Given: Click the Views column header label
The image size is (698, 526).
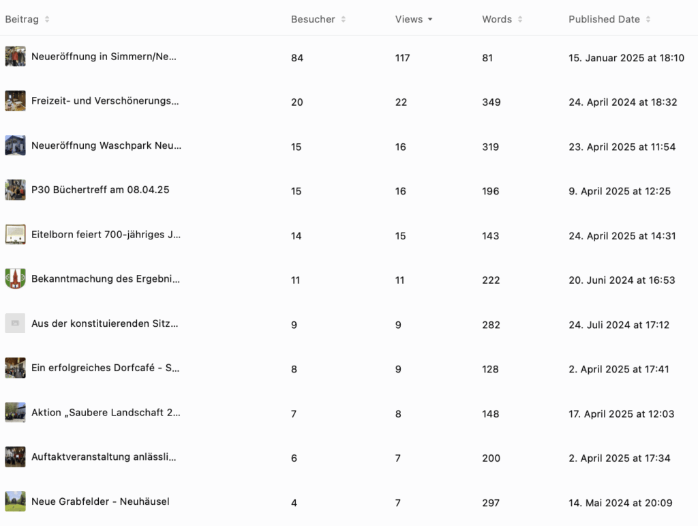Looking at the screenshot, I should coord(408,19).
